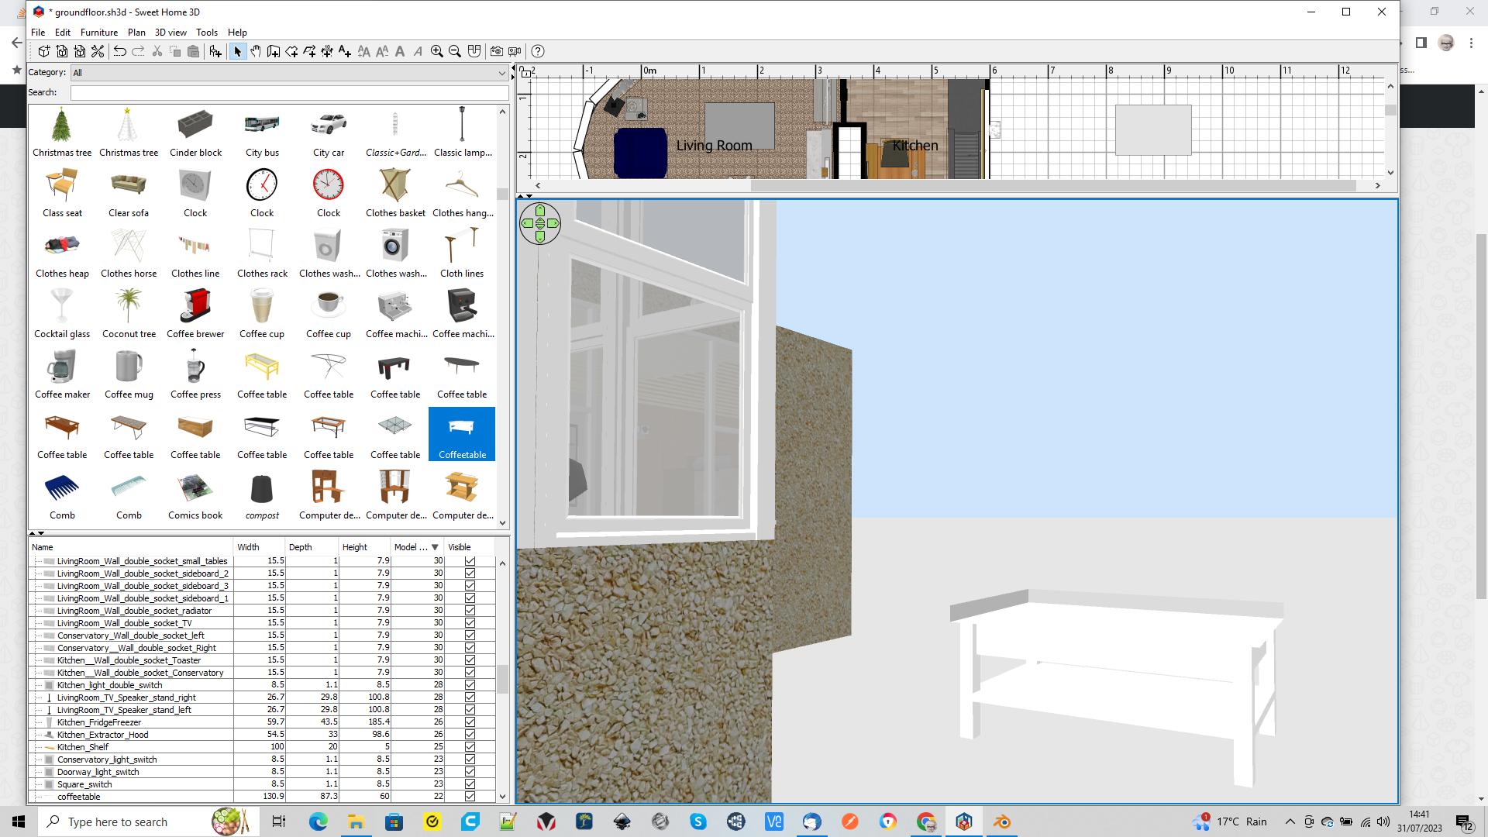Viewport: 1488px width, 837px height.
Task: Toggle visibility of LivingRoom_TV_Speaker_stand_left
Action: pyautogui.click(x=470, y=710)
